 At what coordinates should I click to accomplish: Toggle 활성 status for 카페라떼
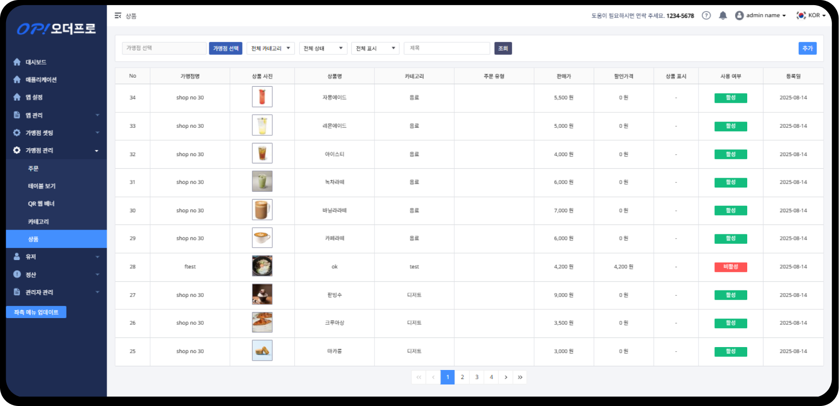click(730, 239)
